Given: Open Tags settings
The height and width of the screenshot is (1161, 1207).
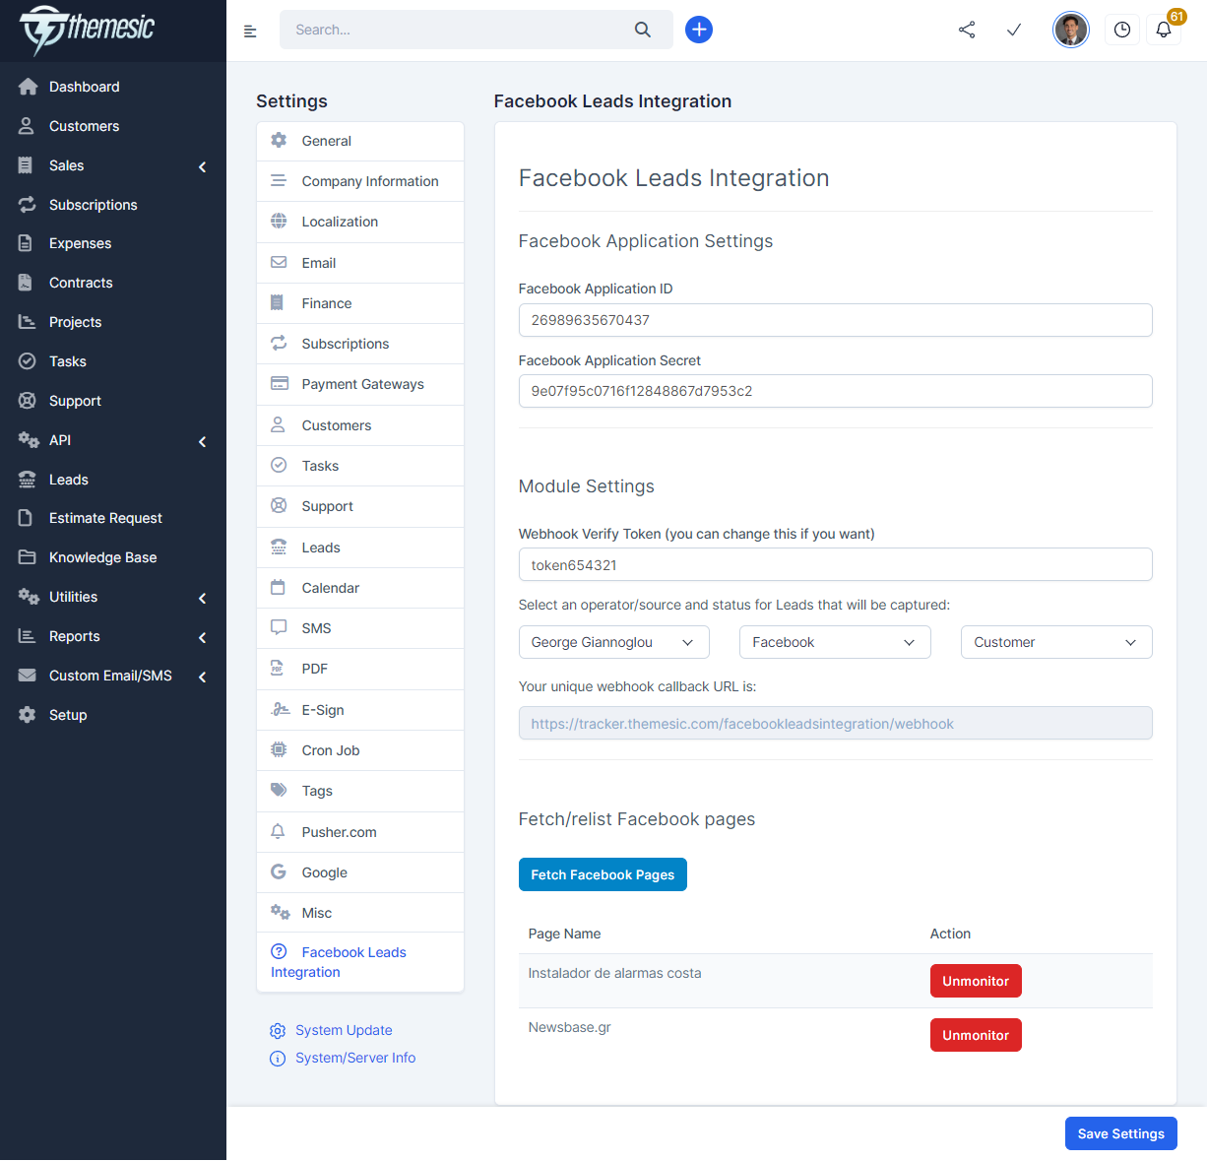Looking at the screenshot, I should (360, 791).
